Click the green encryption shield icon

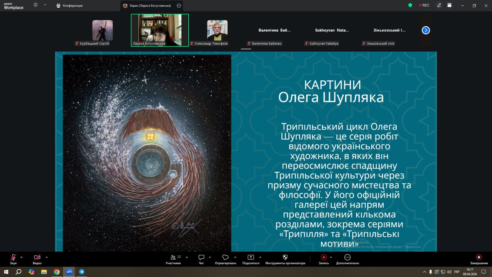pos(410,5)
